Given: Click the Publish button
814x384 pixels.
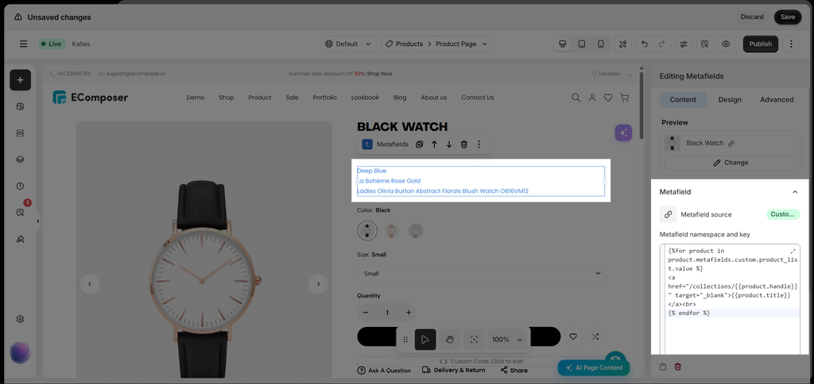Looking at the screenshot, I should click(x=761, y=44).
